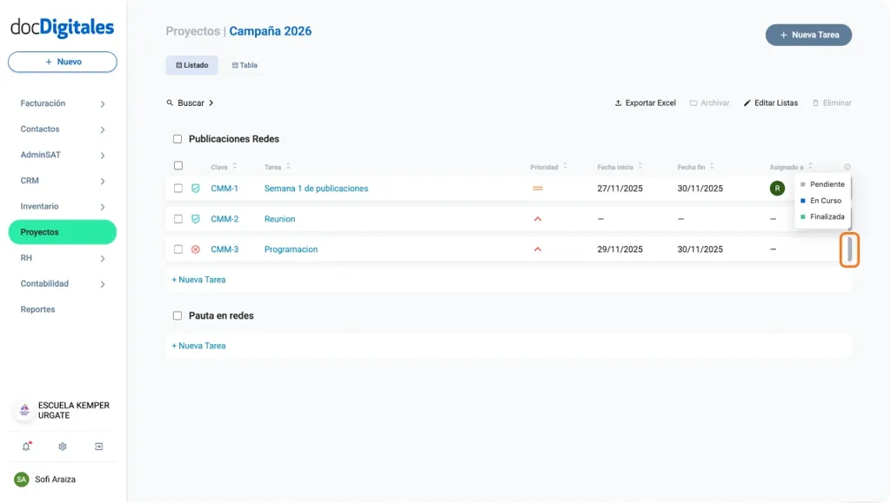891x503 pixels.
Task: Expand the Contabilidad sidebar section
Action: (62, 284)
